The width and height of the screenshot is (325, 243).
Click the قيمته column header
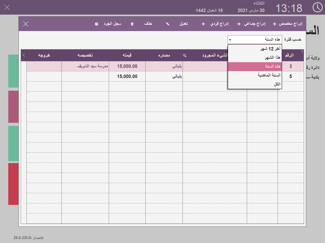(x=127, y=55)
